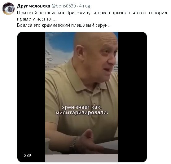Click the subtitle word милитаризировали
The width and height of the screenshot is (171, 164).
pyautogui.click(x=82, y=113)
